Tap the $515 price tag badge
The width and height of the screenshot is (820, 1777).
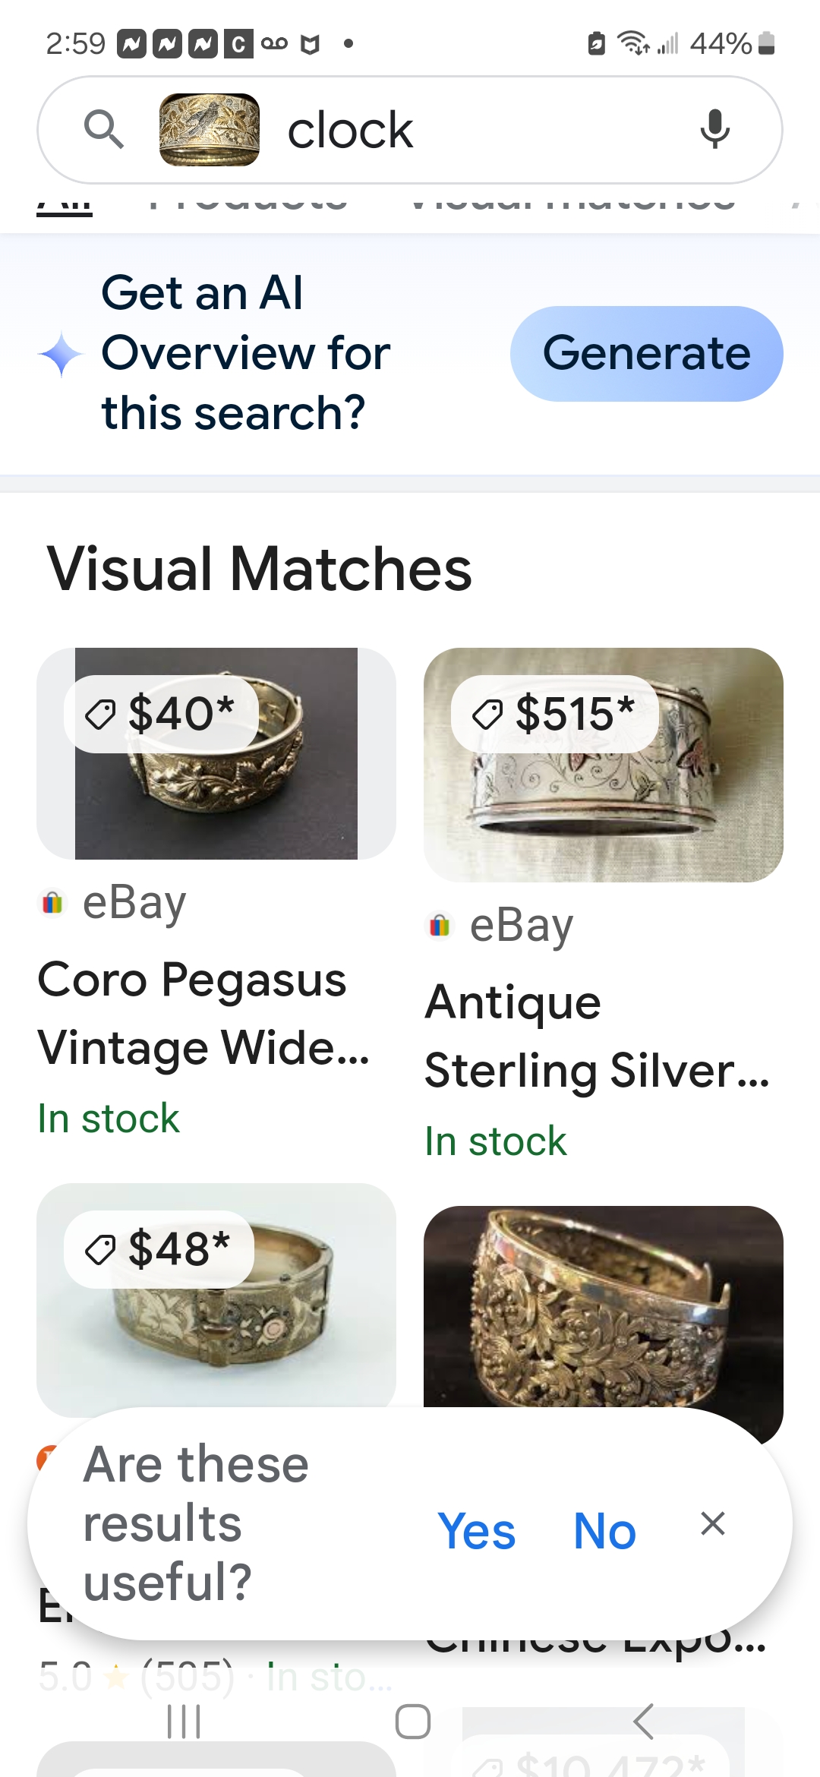click(x=555, y=714)
